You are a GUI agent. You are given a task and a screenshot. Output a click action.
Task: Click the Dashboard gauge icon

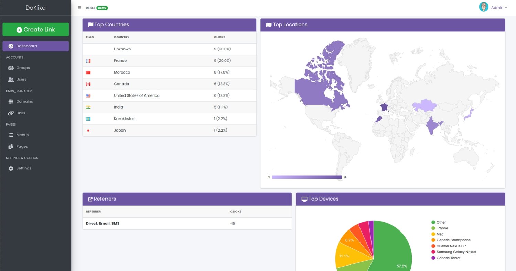[11, 46]
